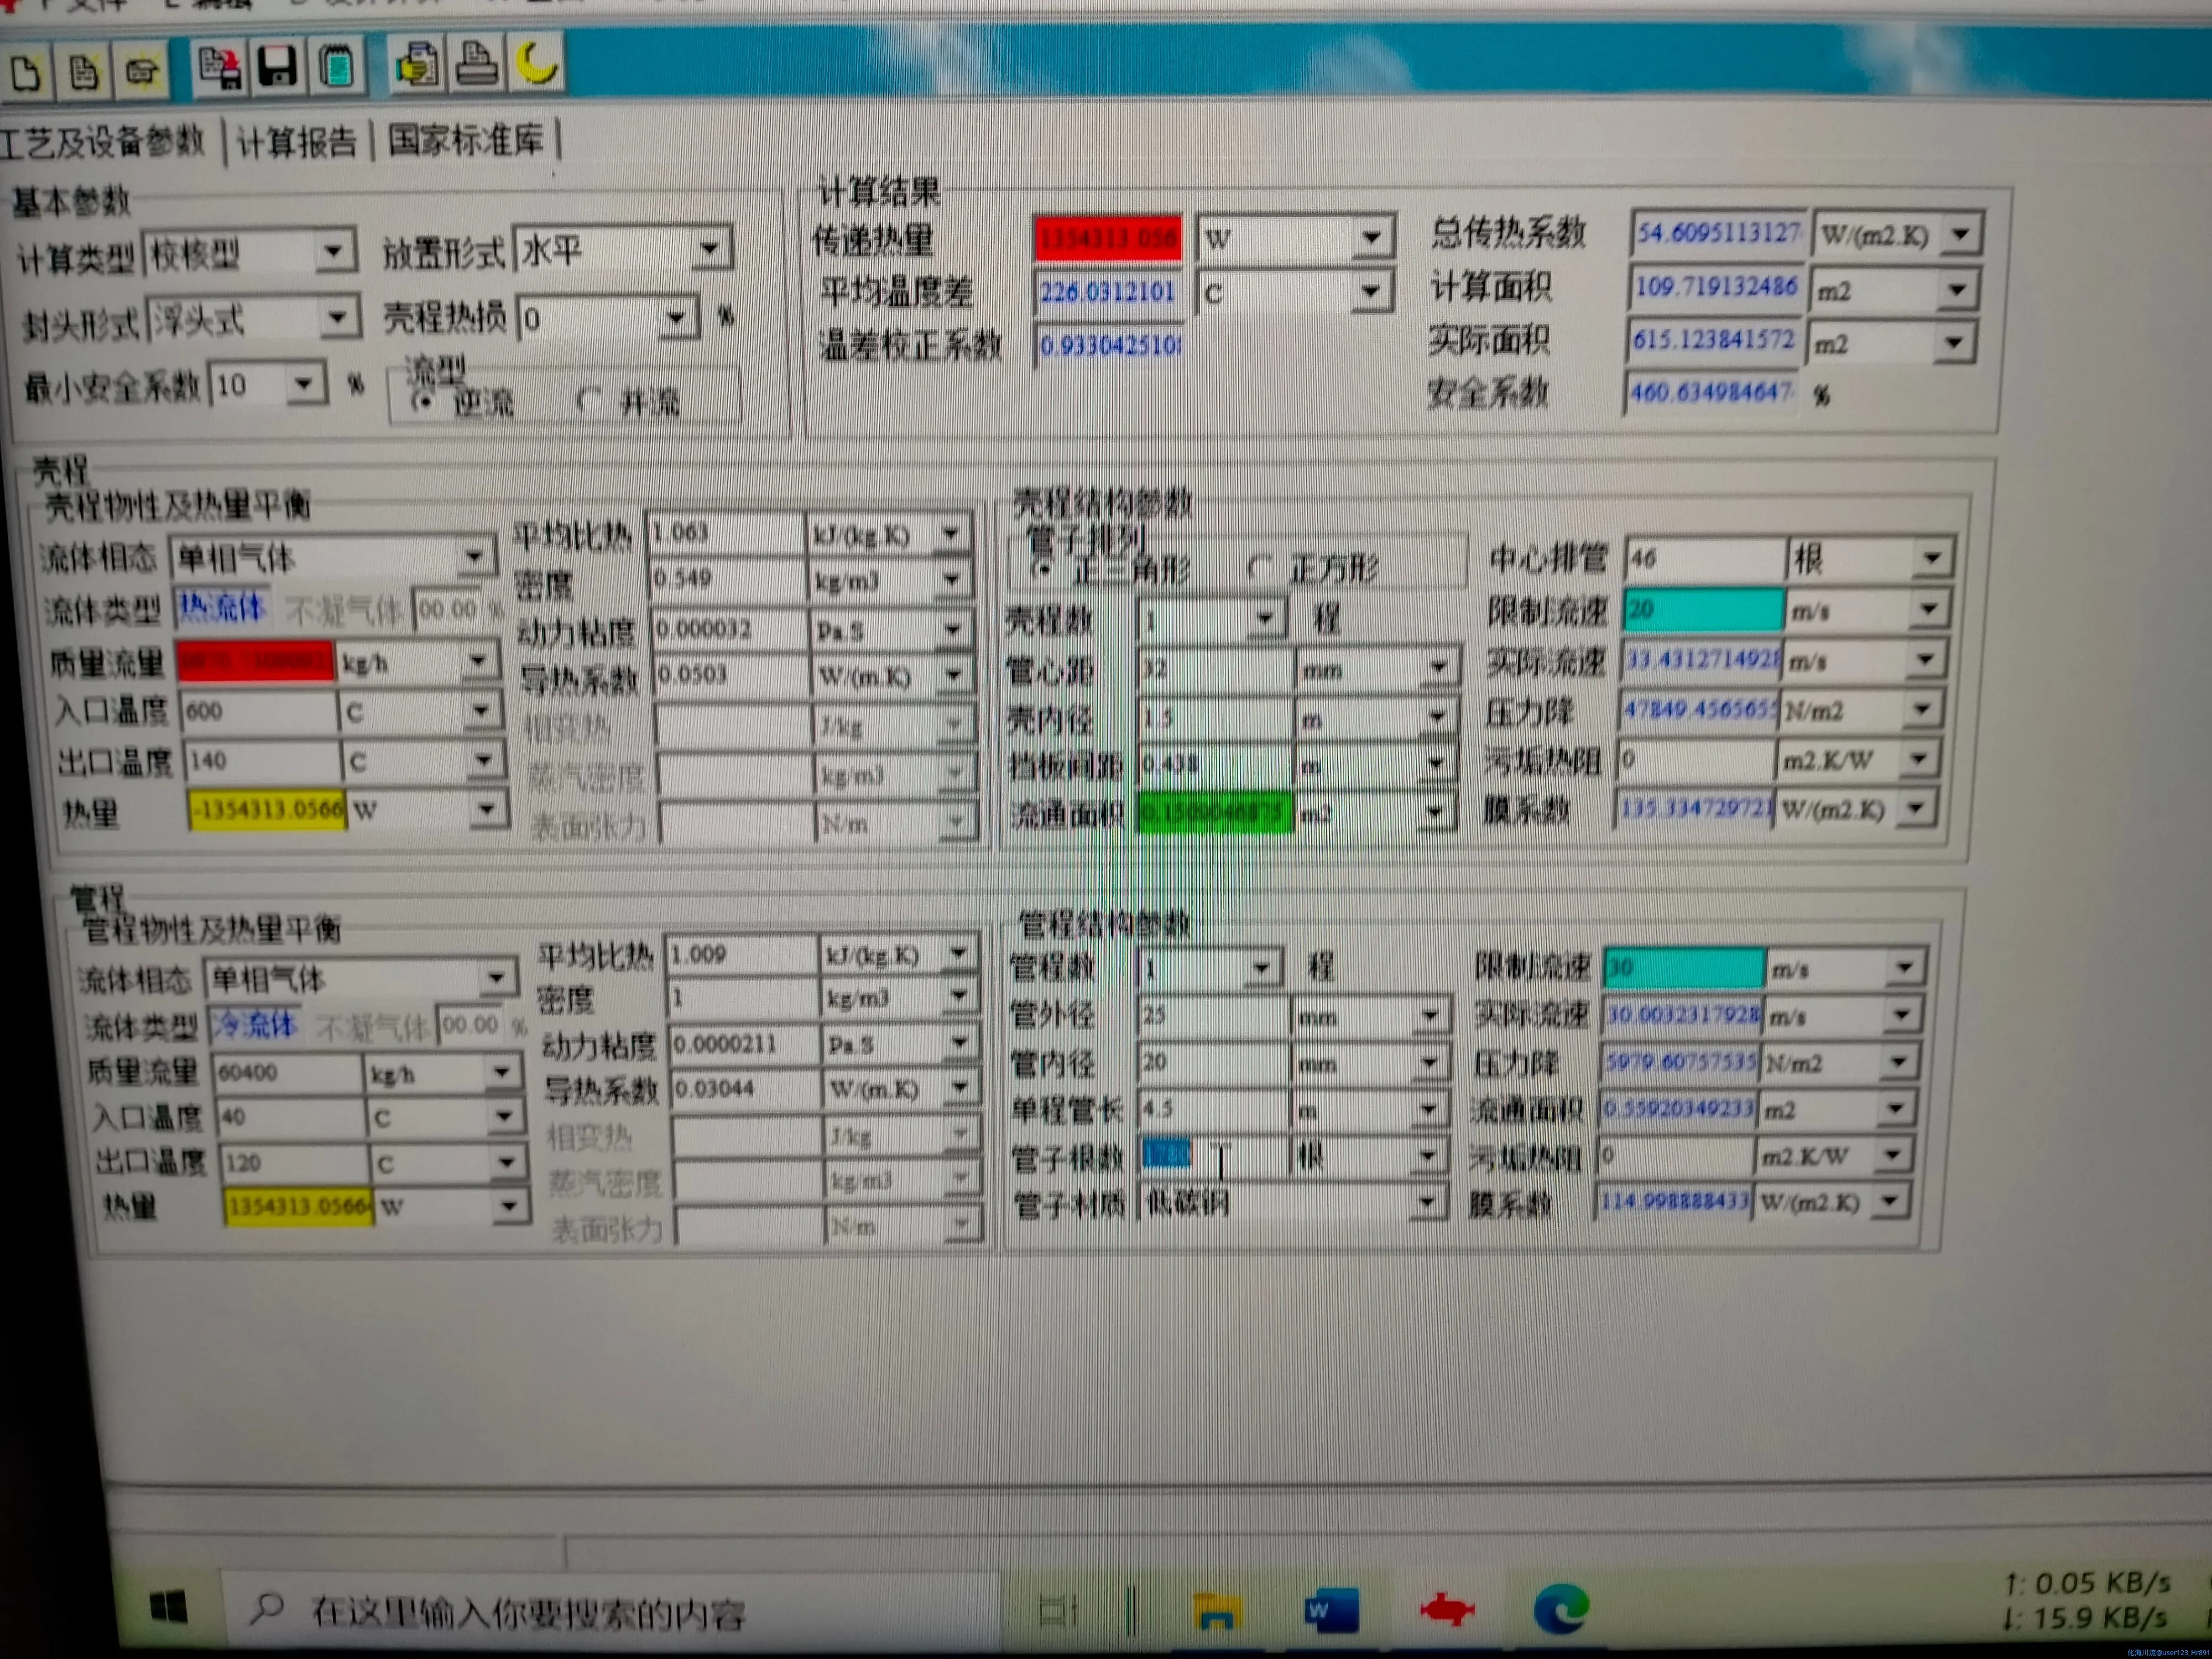Click the 管外径 field showing 25
Viewport: 2212px width, 1659px height.
1213,1016
